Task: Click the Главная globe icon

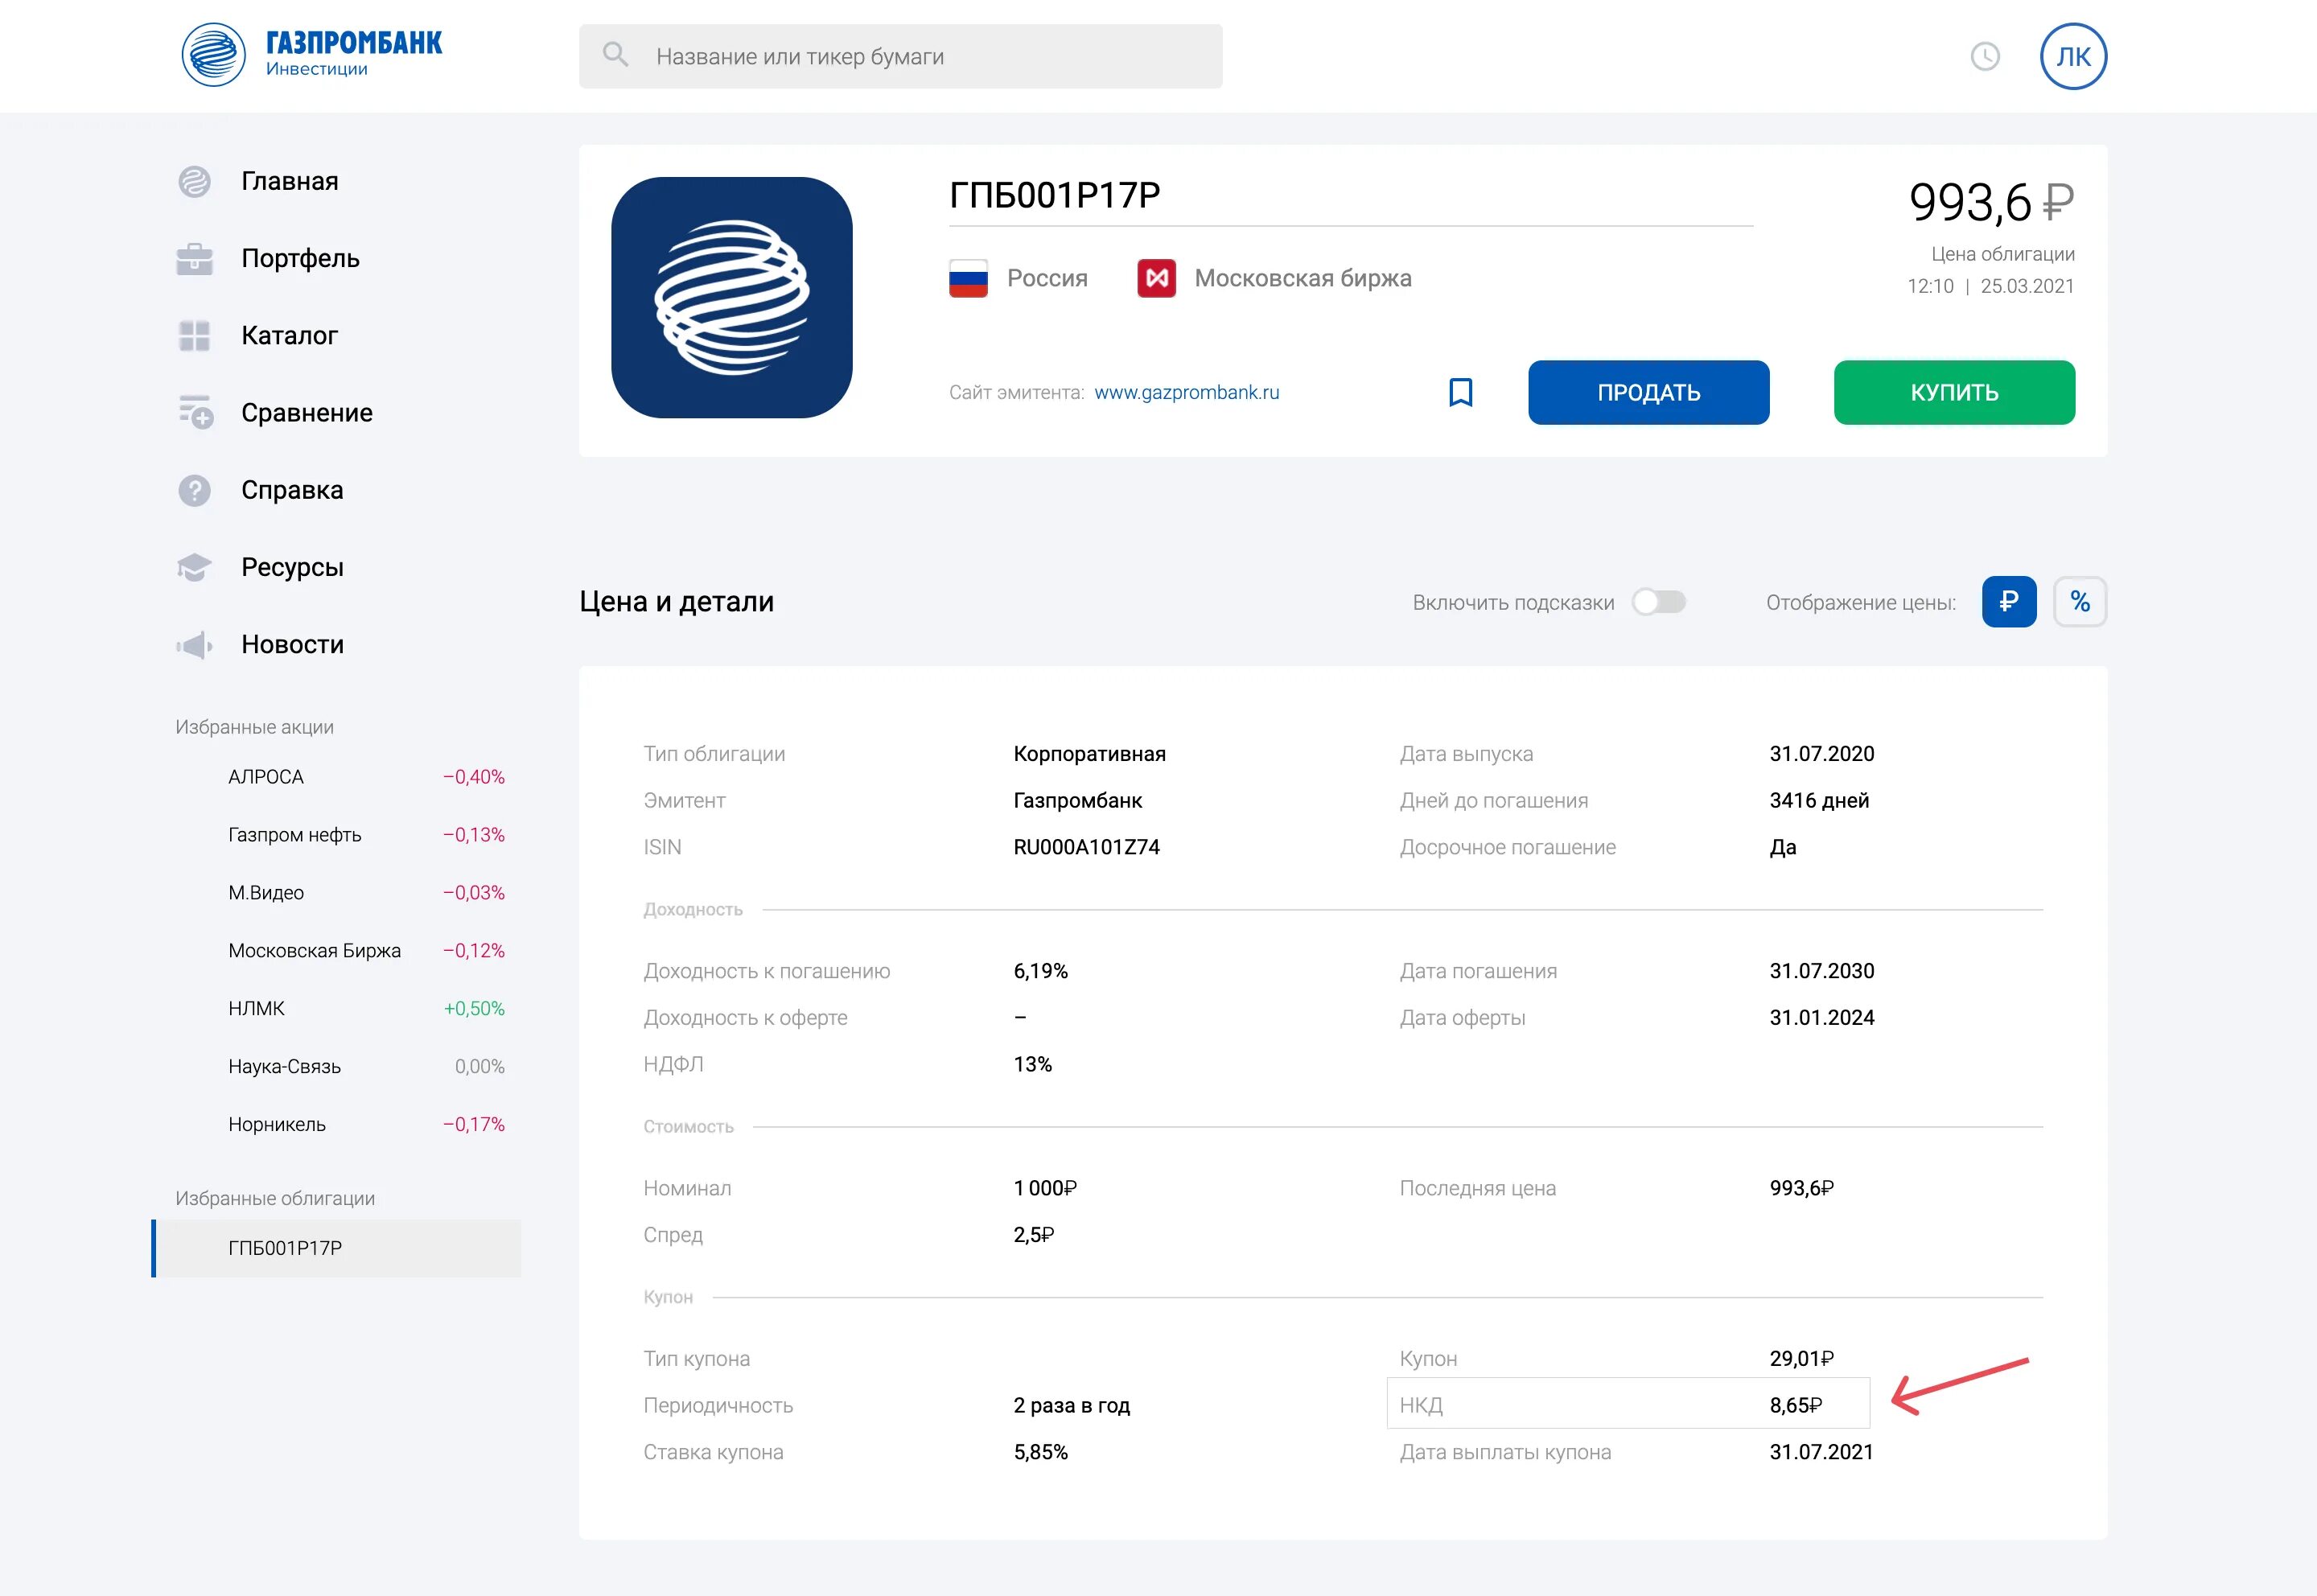Action: point(194,181)
